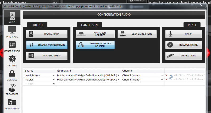Open the Broadcast section
211x113 pixels.
(12, 89)
